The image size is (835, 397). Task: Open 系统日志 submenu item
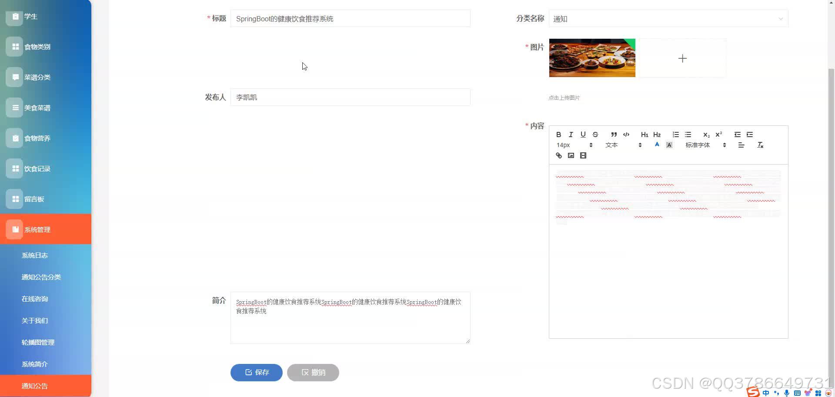(x=46, y=256)
